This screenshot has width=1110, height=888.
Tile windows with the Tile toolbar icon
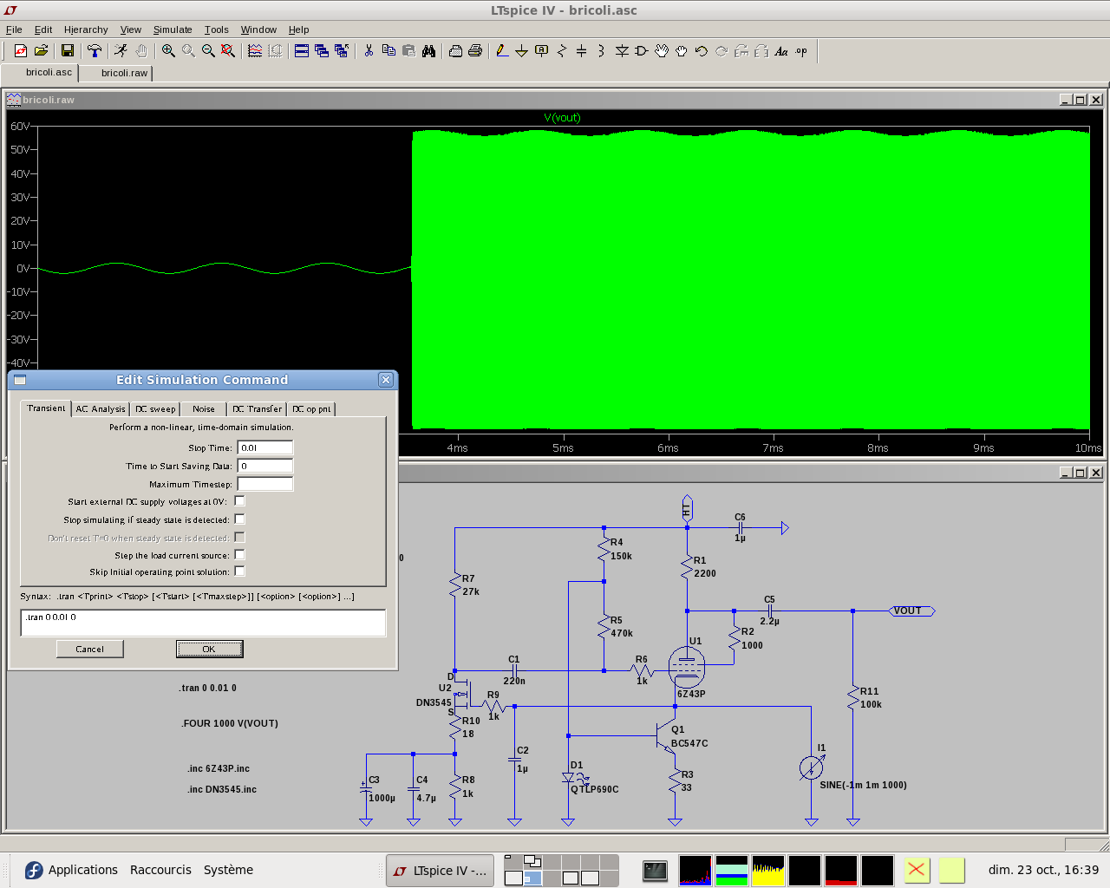pyautogui.click(x=302, y=51)
